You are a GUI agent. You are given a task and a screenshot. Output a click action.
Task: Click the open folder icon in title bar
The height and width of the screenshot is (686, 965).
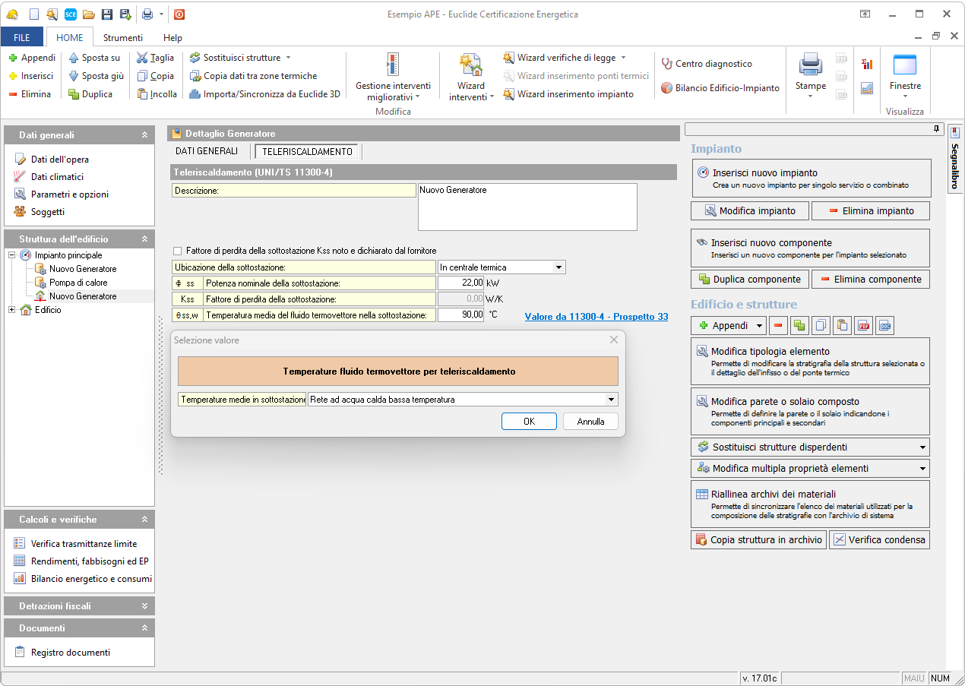89,14
